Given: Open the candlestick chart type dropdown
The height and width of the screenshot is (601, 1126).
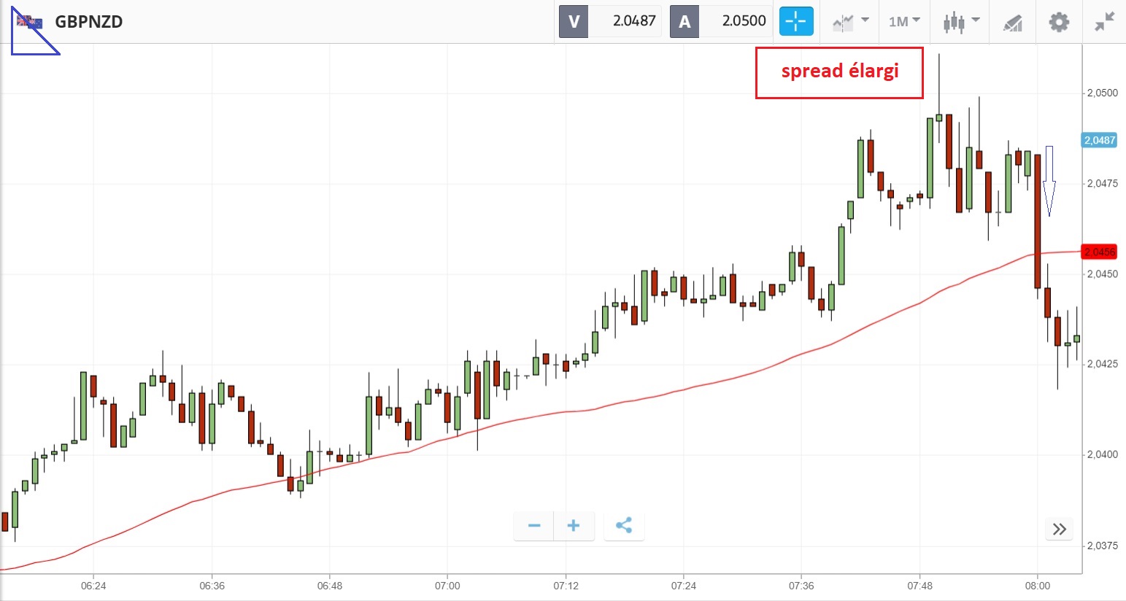Looking at the screenshot, I should (960, 22).
